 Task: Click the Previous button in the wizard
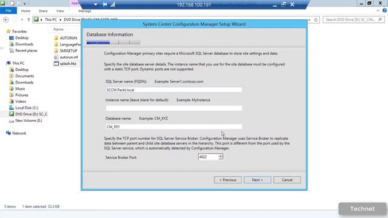pos(228,180)
